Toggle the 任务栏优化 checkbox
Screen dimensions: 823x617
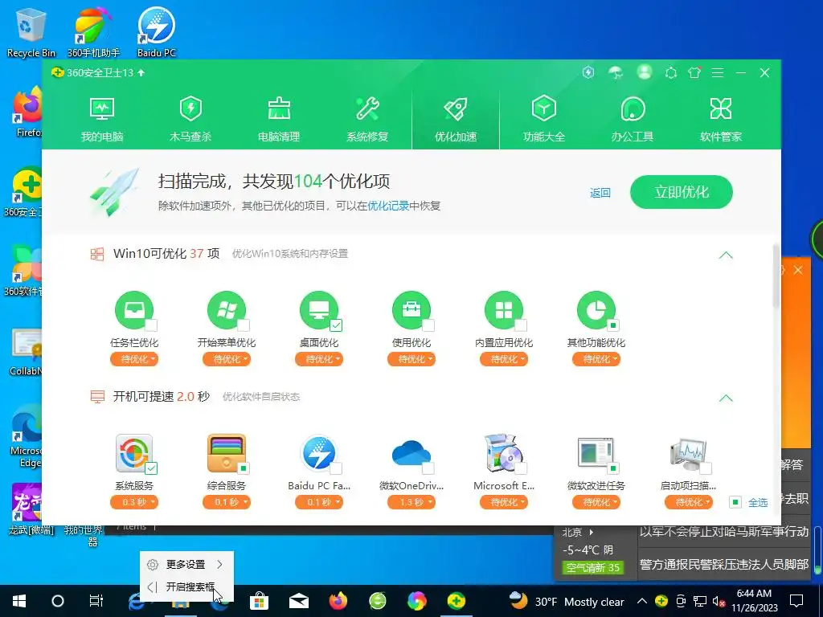click(150, 325)
